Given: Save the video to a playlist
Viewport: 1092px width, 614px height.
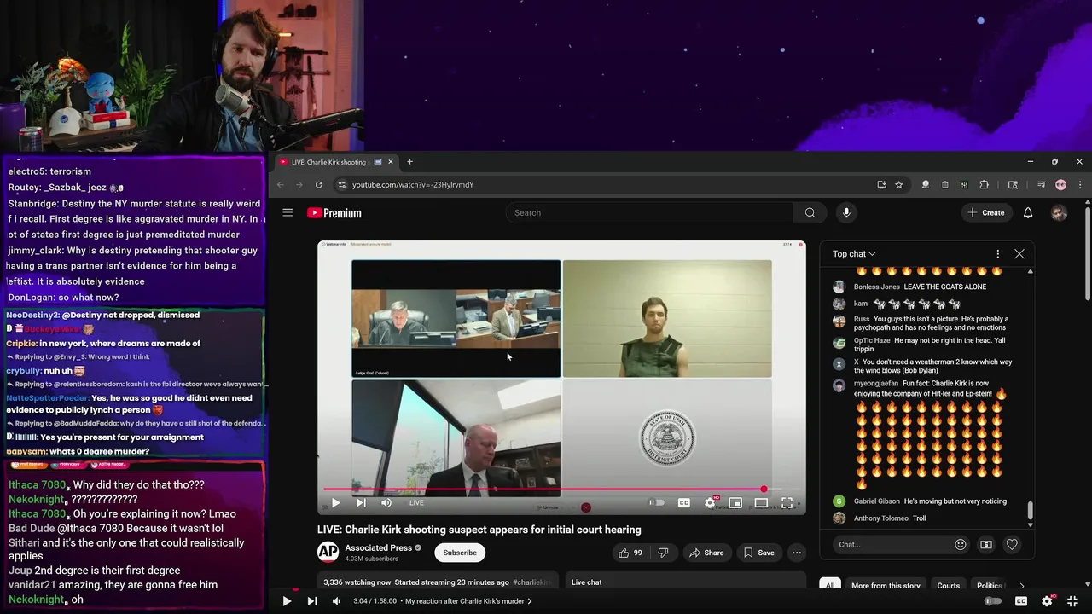Looking at the screenshot, I should point(758,553).
